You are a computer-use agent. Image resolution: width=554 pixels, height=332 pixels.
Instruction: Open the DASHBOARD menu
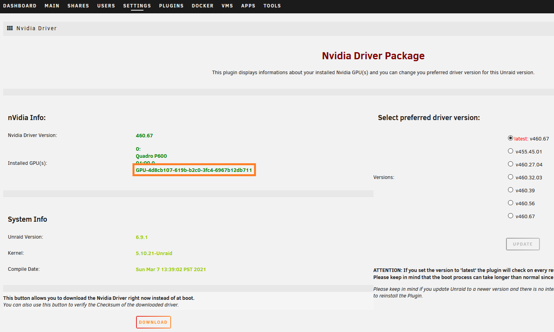(20, 5)
